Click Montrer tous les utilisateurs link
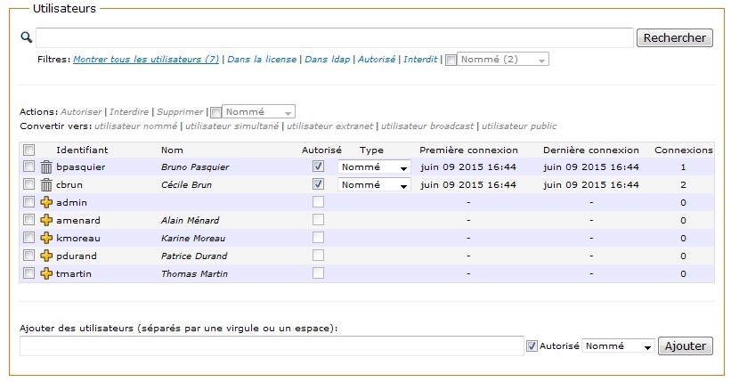Viewport: 731px width, 382px height. point(146,60)
